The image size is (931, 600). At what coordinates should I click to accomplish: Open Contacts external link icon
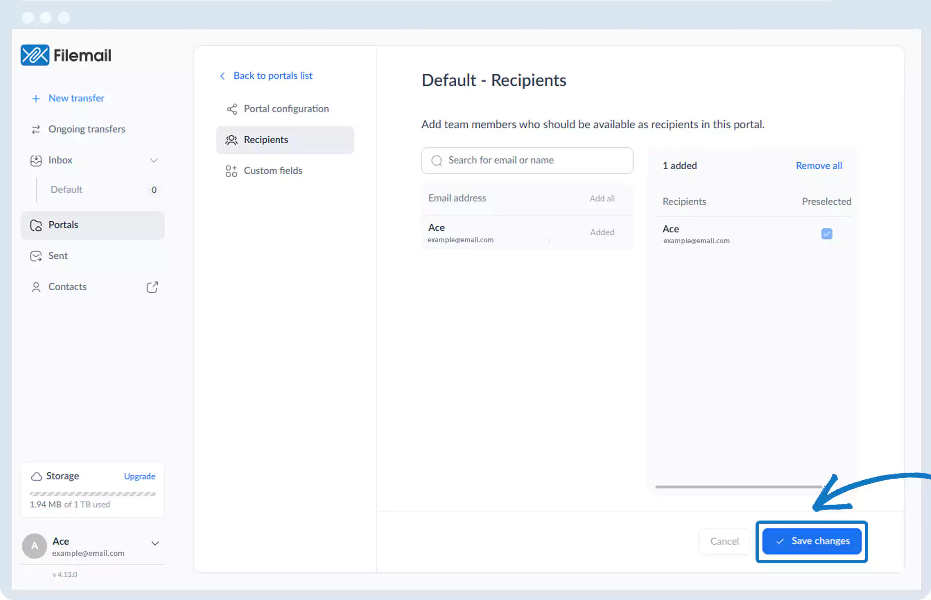[152, 287]
